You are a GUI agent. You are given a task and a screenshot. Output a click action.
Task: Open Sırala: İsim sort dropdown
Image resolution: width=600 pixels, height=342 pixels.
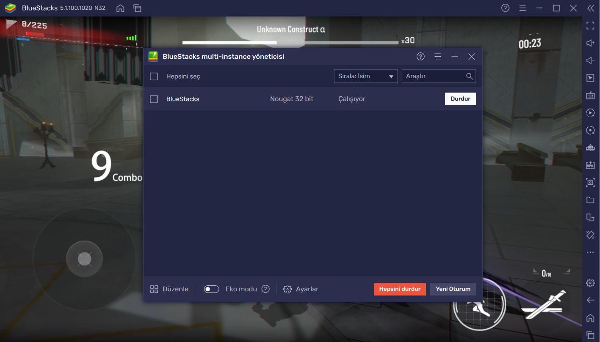tap(365, 76)
